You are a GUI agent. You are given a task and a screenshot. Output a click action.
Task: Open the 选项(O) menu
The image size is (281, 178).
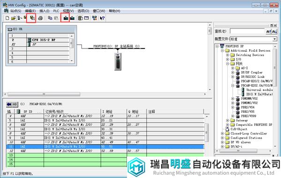pyautogui.click(x=83, y=11)
